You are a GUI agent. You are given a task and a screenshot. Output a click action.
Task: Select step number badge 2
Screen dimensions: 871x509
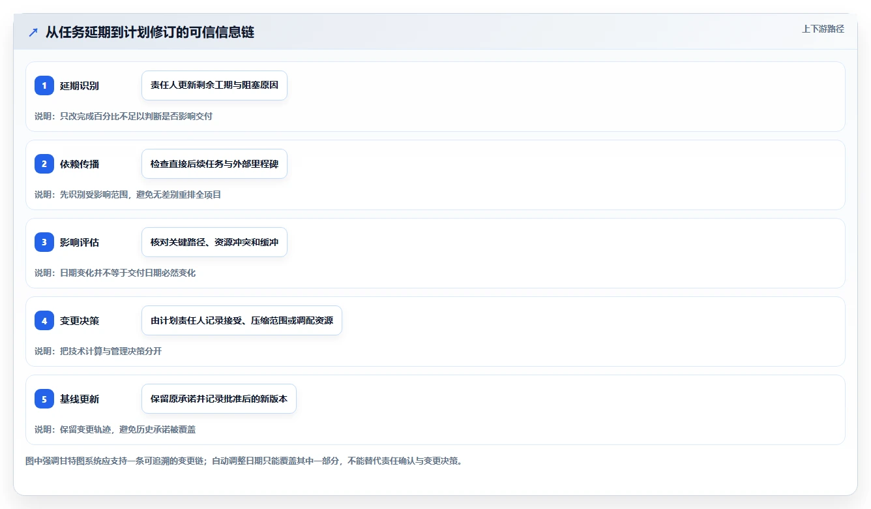tap(44, 164)
